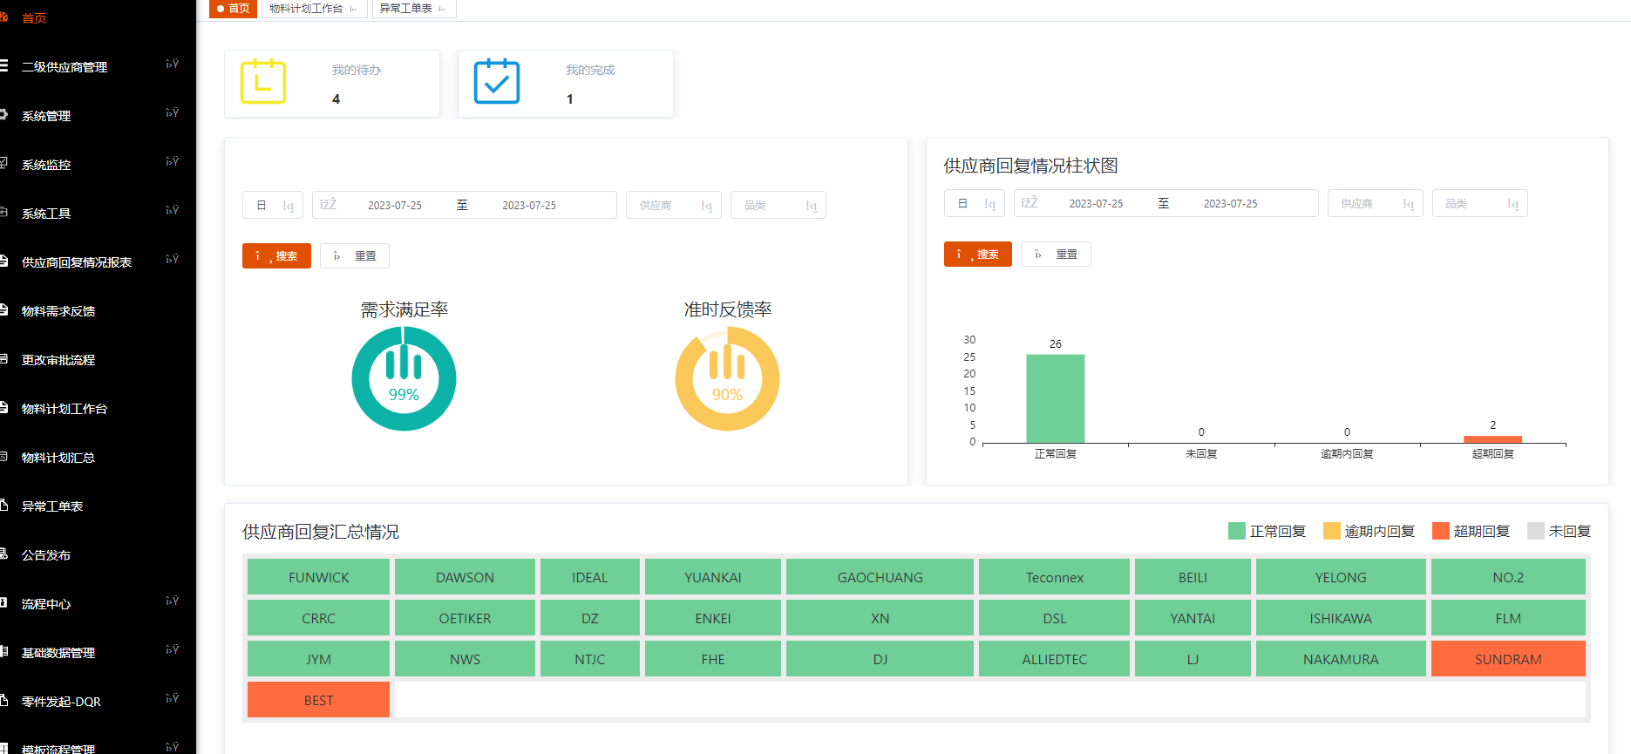Click the 准时反馈率 90% gauge
This screenshot has width=1631, height=754.
(727, 378)
